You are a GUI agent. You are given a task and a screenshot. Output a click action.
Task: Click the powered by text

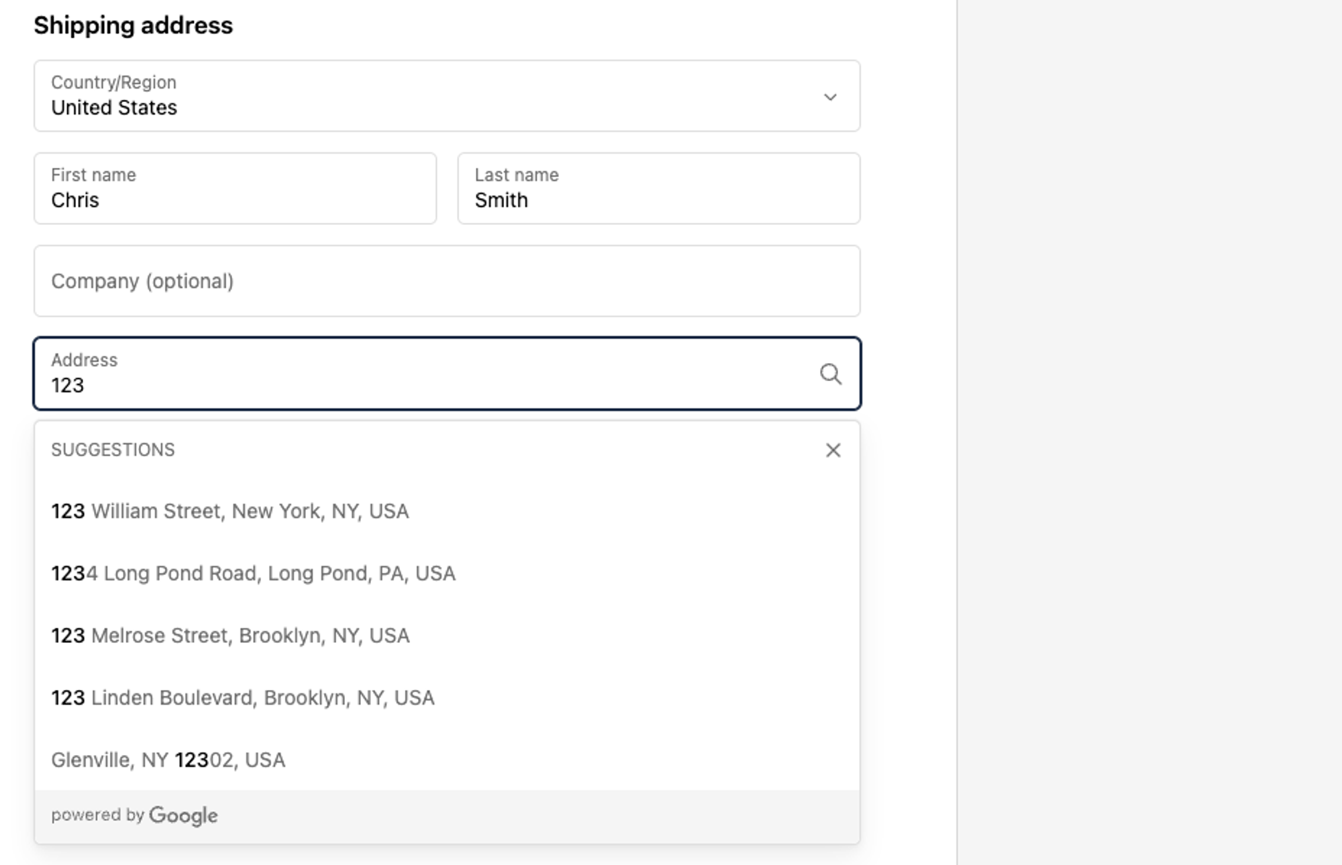97,815
